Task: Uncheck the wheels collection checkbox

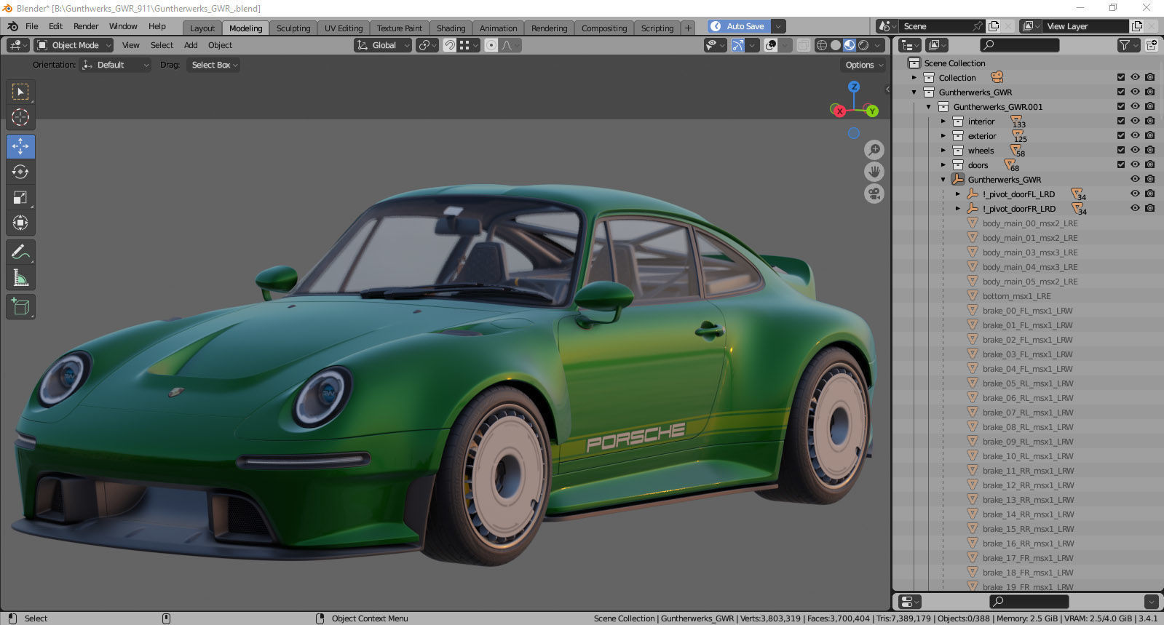Action: click(1121, 151)
